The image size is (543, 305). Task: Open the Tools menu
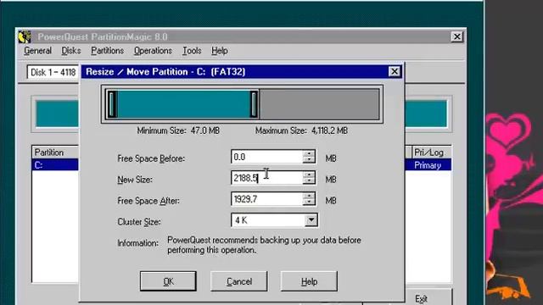(x=192, y=51)
